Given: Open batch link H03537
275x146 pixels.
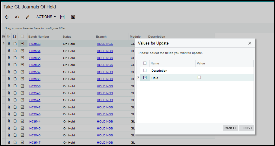Looking at the screenshot, I should click(x=35, y=72).
